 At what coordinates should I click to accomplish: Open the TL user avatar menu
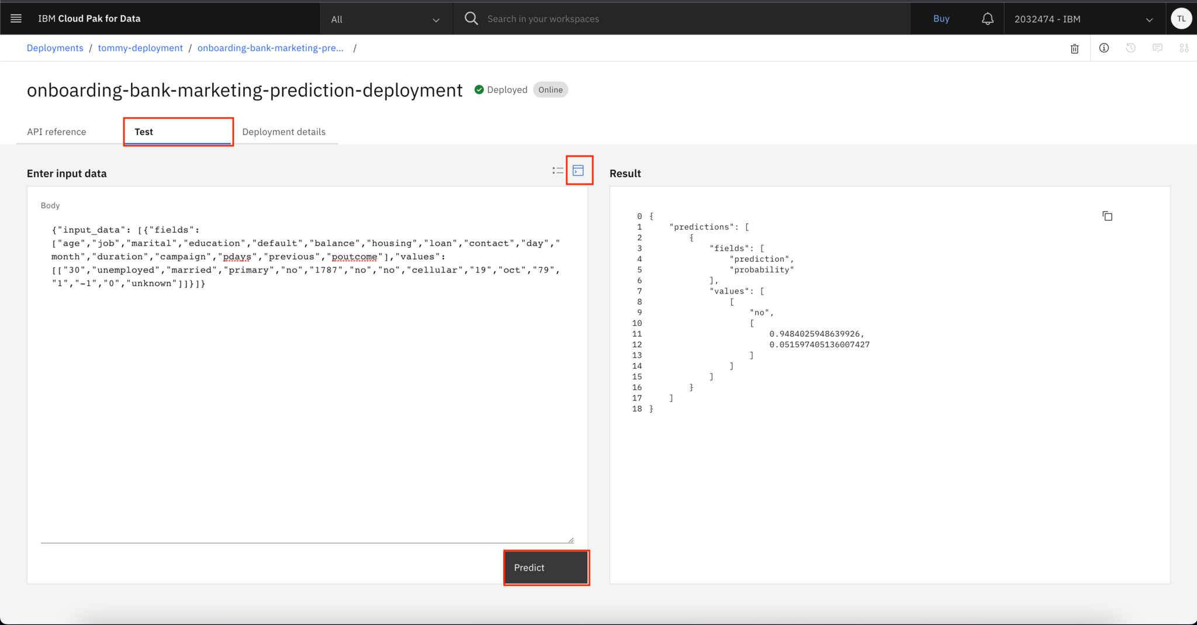(x=1181, y=19)
